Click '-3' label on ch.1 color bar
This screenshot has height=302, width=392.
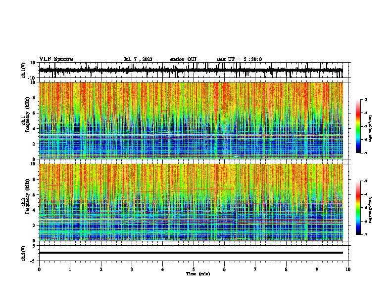[x=365, y=99]
